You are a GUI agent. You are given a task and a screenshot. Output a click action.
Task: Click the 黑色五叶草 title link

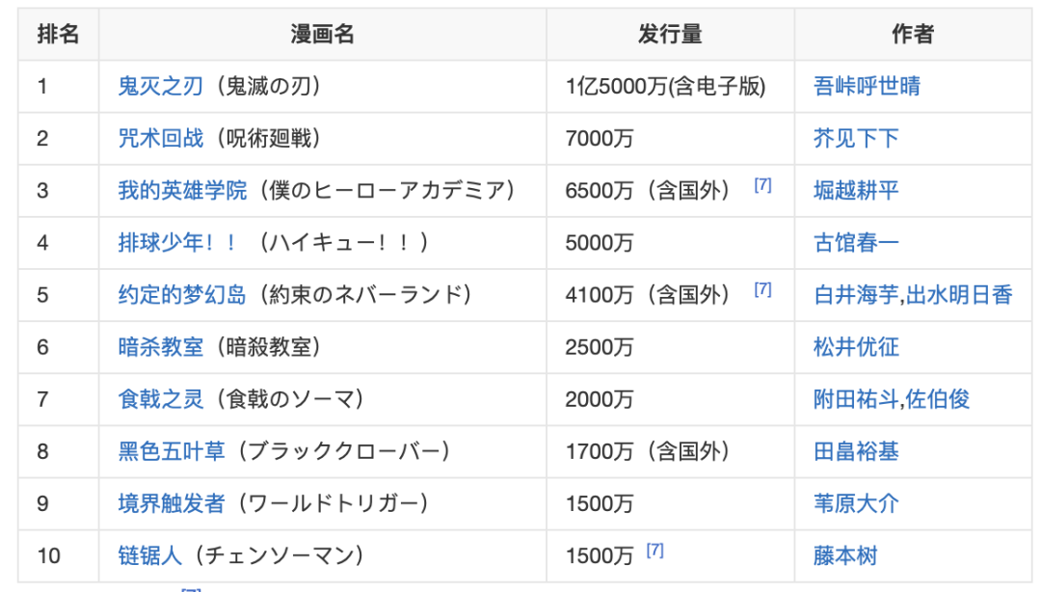pyautogui.click(x=172, y=451)
